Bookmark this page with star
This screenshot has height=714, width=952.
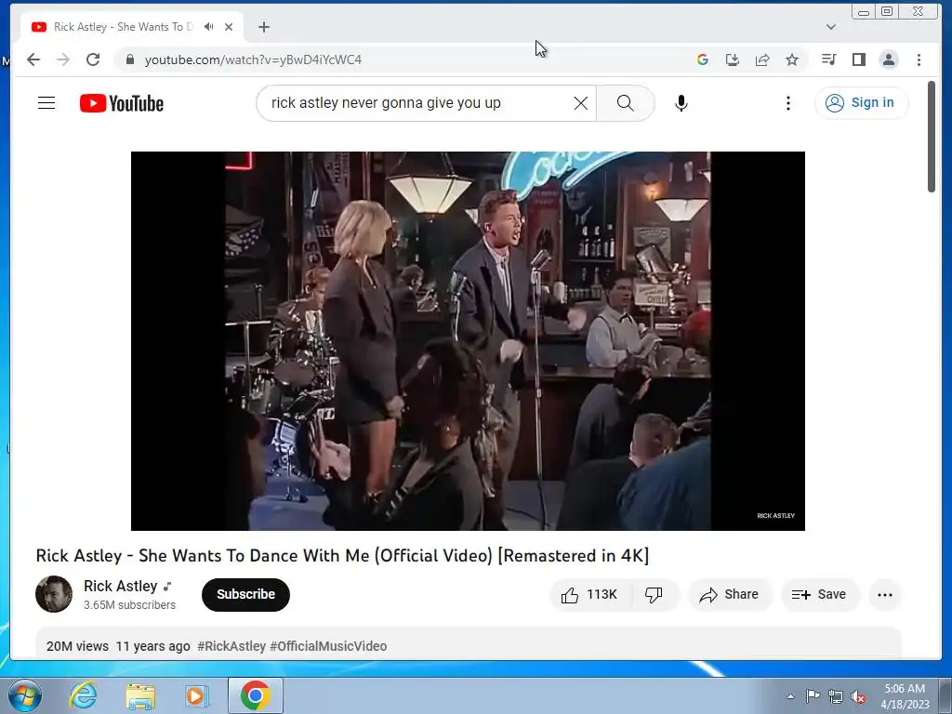[792, 59]
